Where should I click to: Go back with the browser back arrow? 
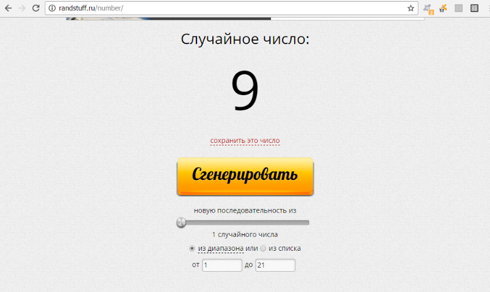pyautogui.click(x=8, y=8)
